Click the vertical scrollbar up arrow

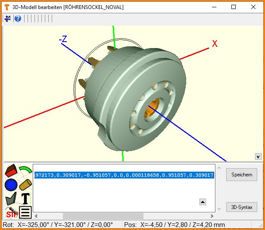pyautogui.click(x=219, y=168)
